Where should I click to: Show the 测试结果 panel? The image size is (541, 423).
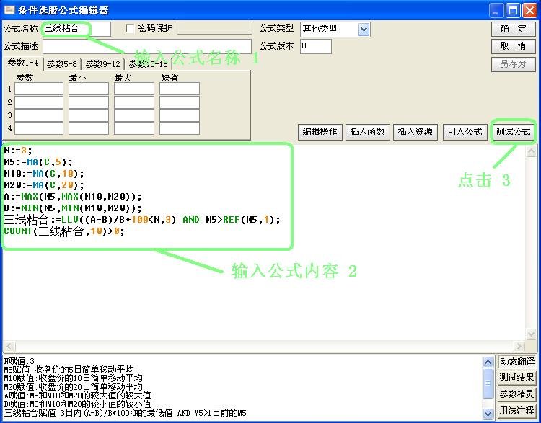[x=517, y=378]
